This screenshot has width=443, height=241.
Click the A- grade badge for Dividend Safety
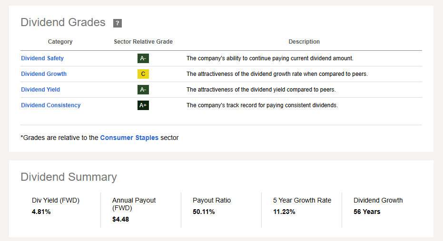pyautogui.click(x=143, y=58)
